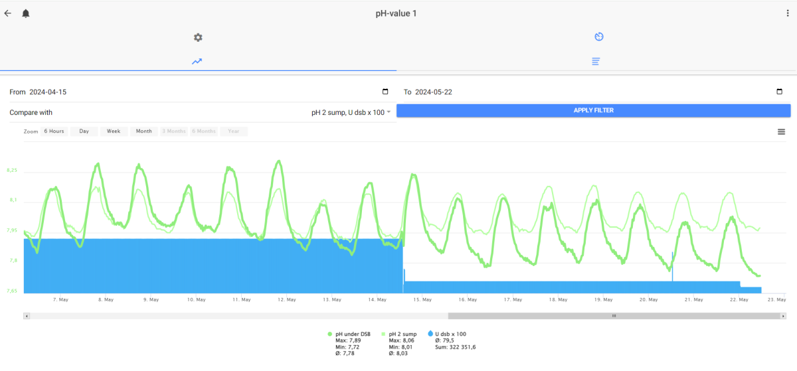797x371 pixels.
Task: Select the trend chart tab
Action: [x=197, y=61]
